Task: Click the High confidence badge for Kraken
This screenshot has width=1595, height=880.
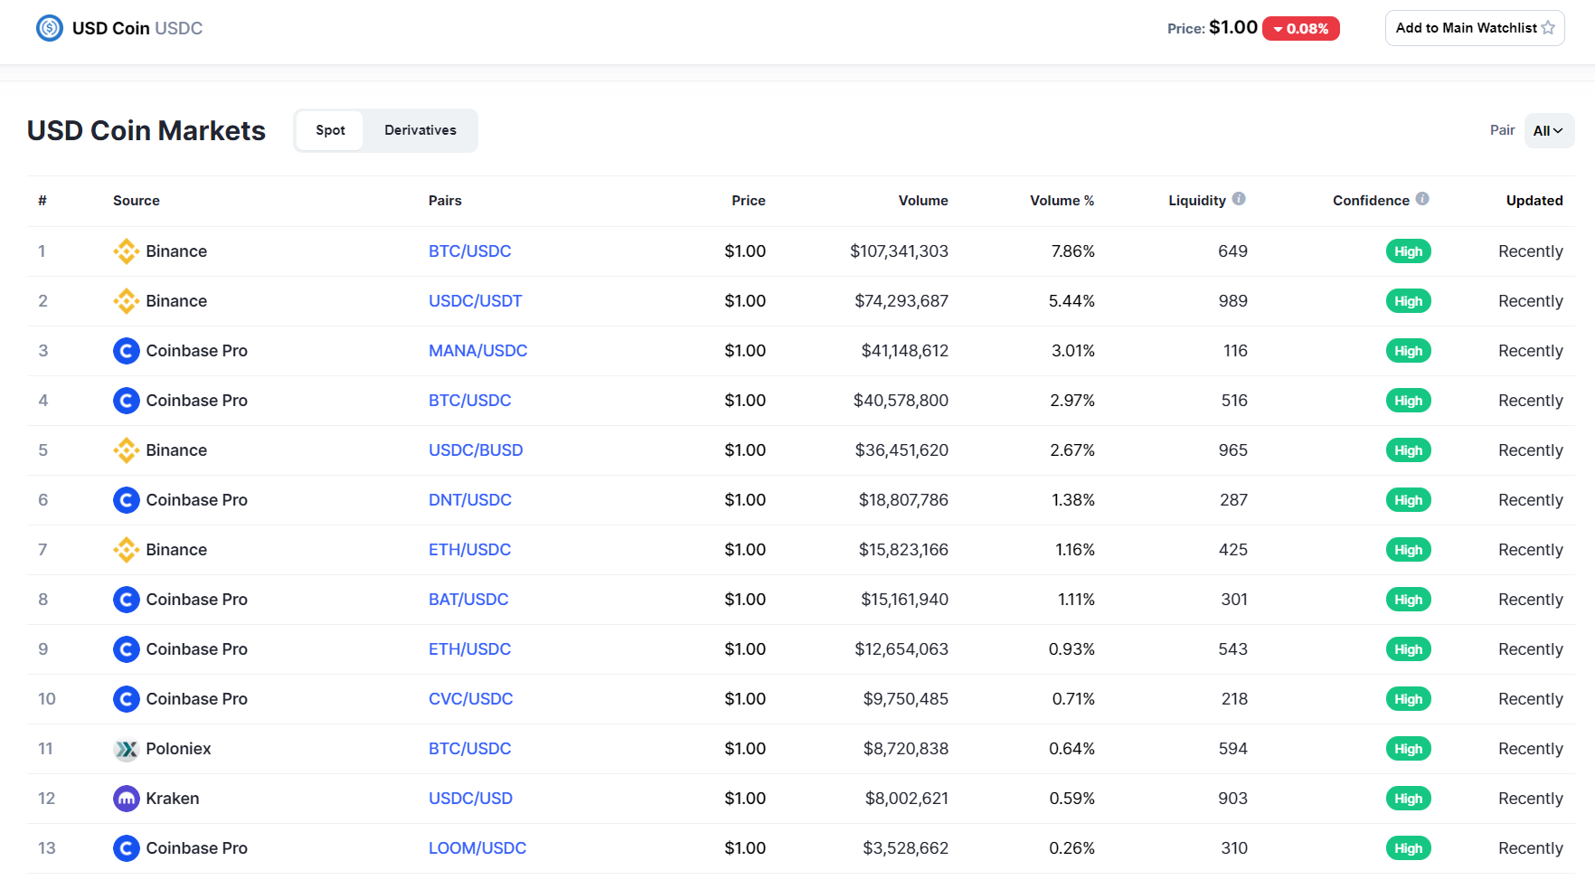Action: [1409, 799]
